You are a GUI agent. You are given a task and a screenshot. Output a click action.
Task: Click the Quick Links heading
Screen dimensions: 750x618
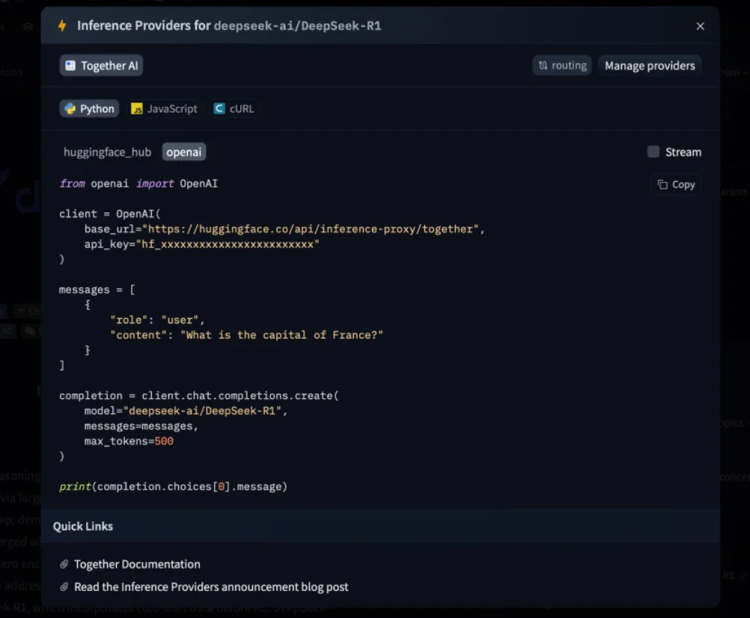pos(83,526)
